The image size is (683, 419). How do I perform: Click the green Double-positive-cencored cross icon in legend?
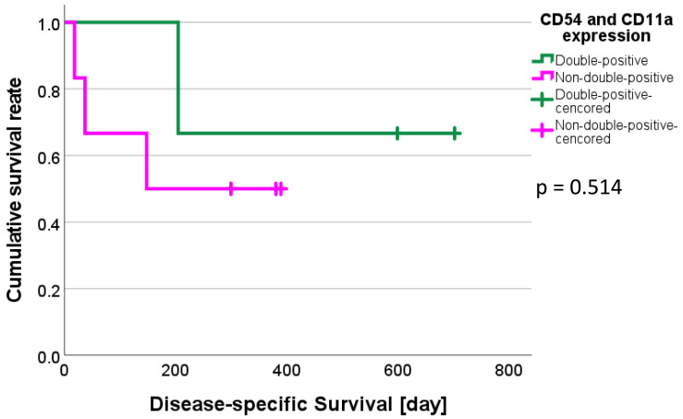tap(542, 101)
